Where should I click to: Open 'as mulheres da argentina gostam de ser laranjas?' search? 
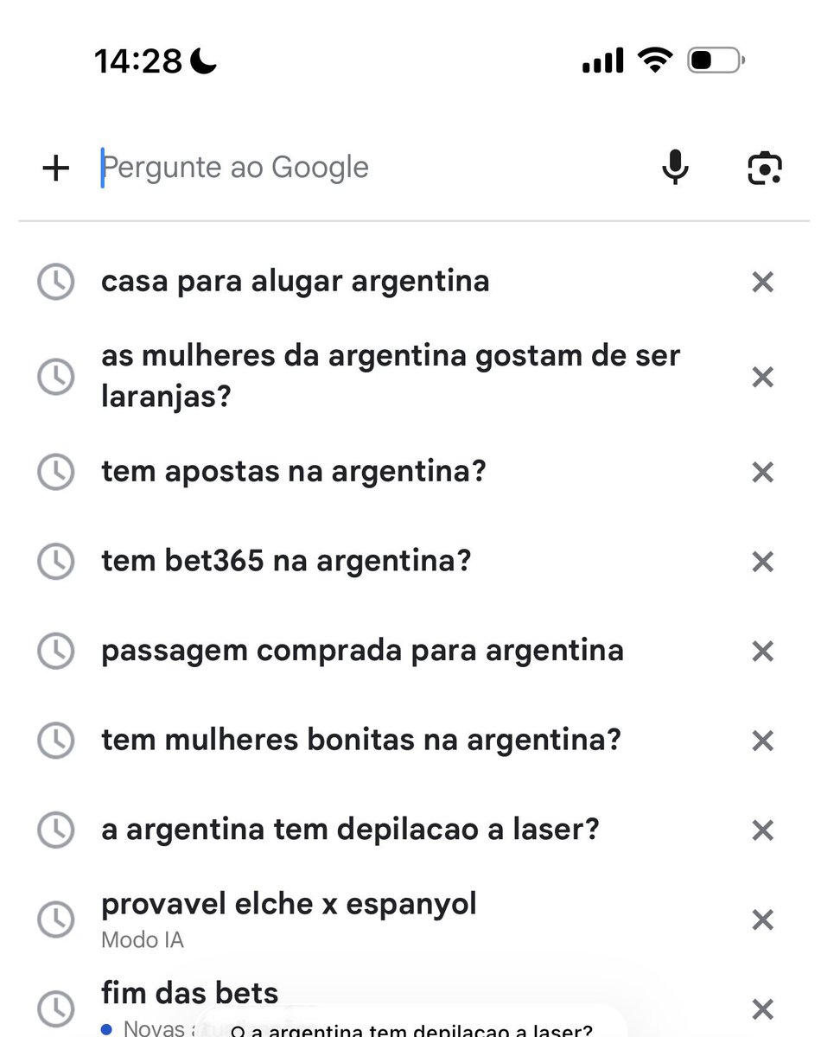(391, 377)
